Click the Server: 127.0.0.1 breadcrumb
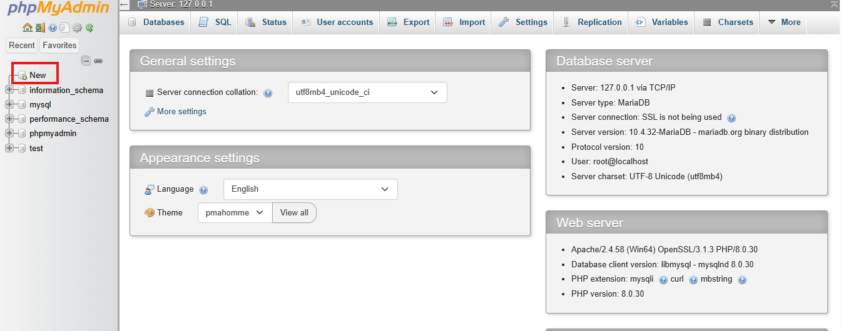 (181, 4)
